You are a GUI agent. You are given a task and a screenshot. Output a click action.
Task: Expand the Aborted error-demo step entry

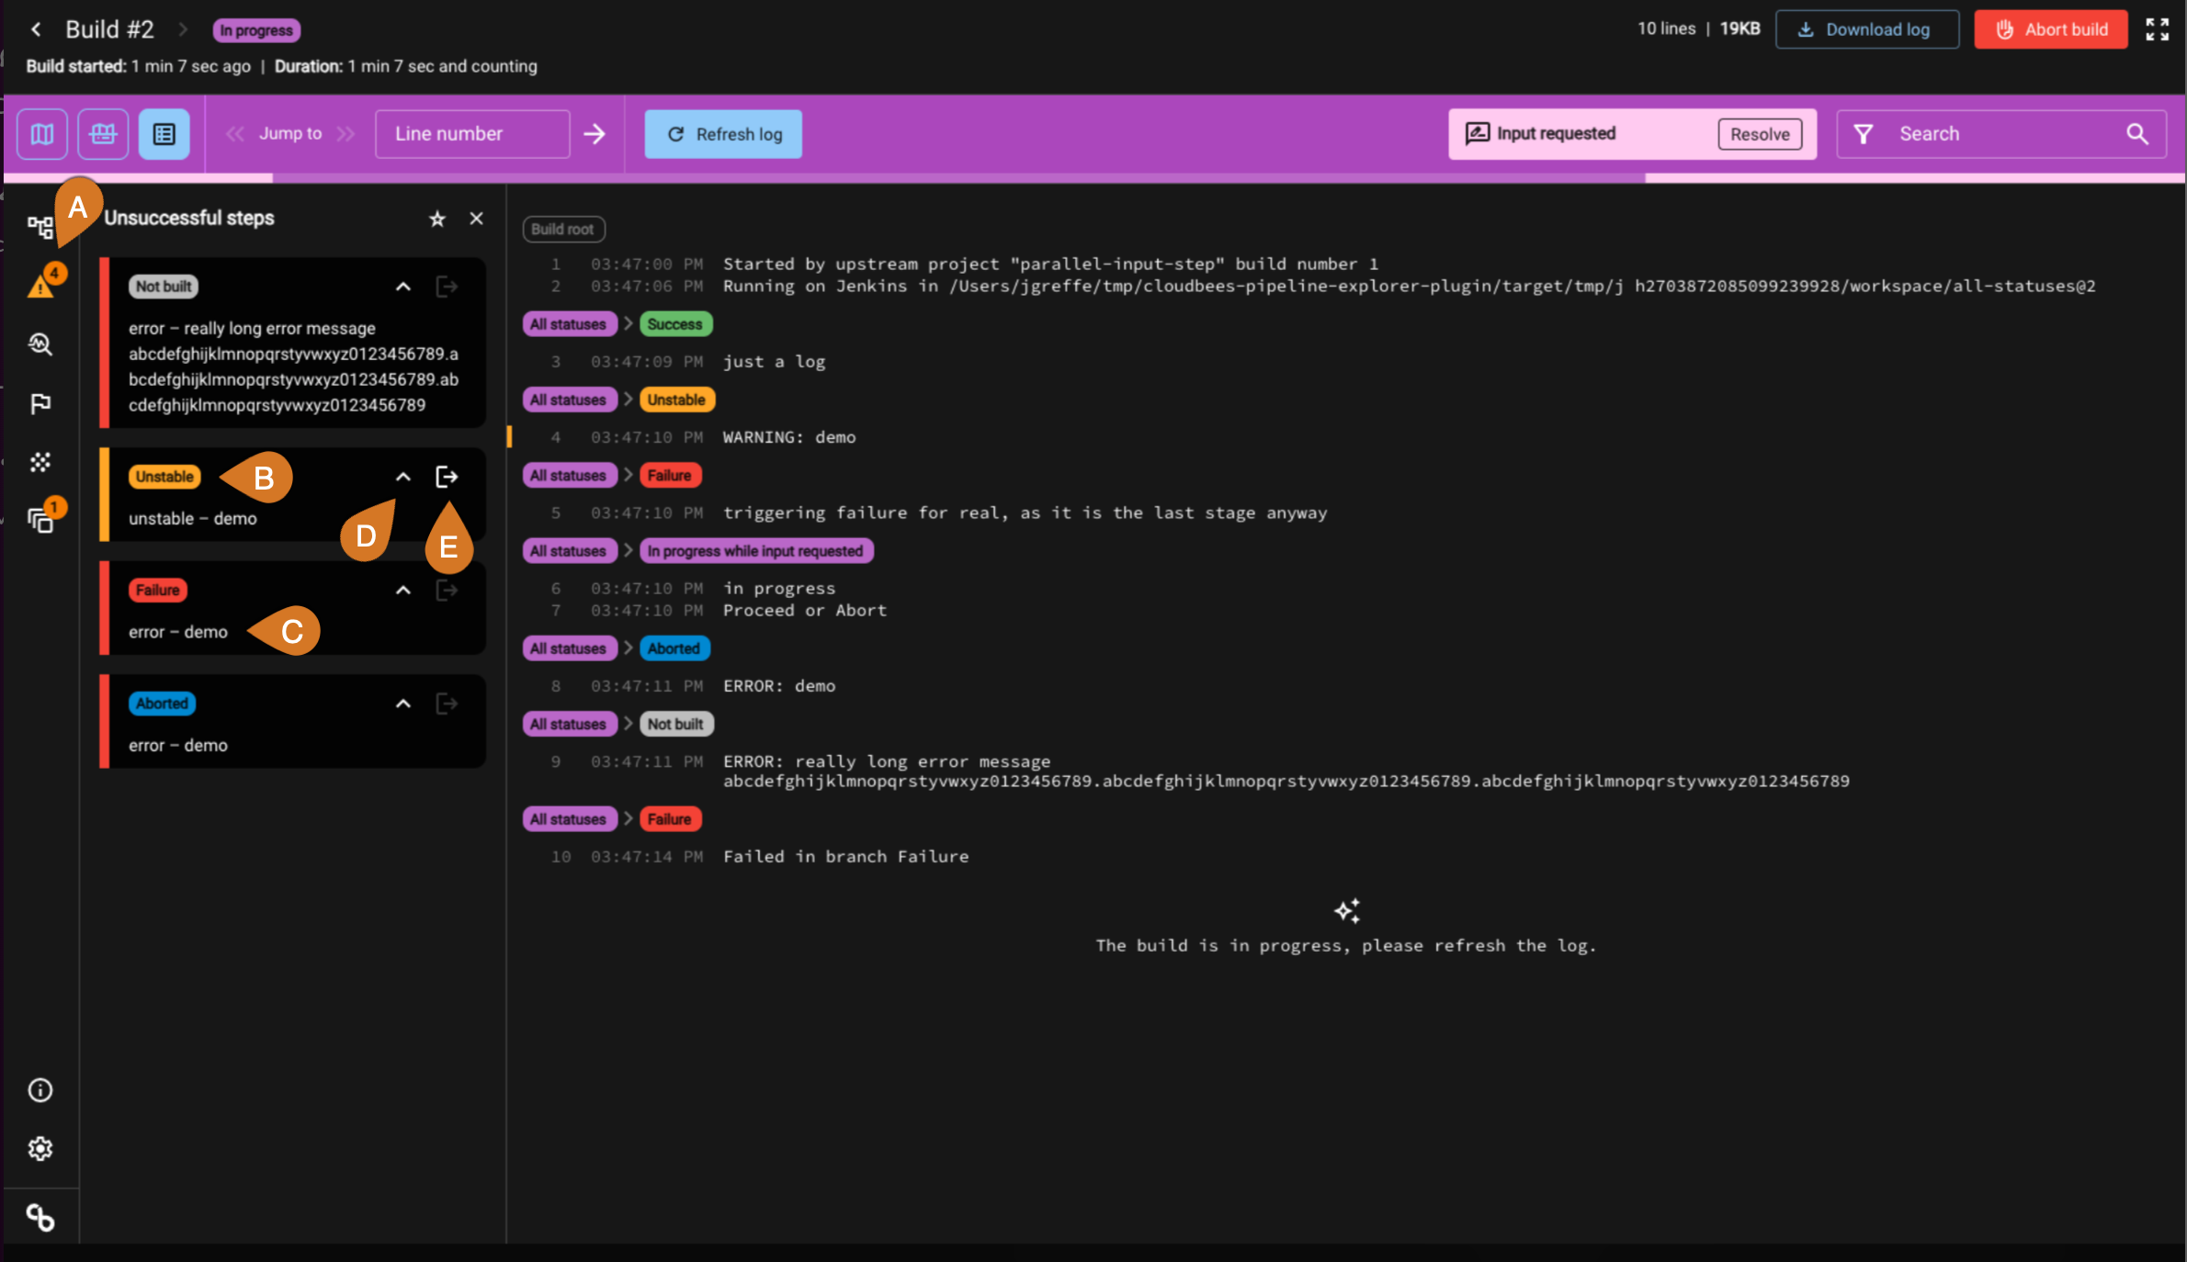402,702
